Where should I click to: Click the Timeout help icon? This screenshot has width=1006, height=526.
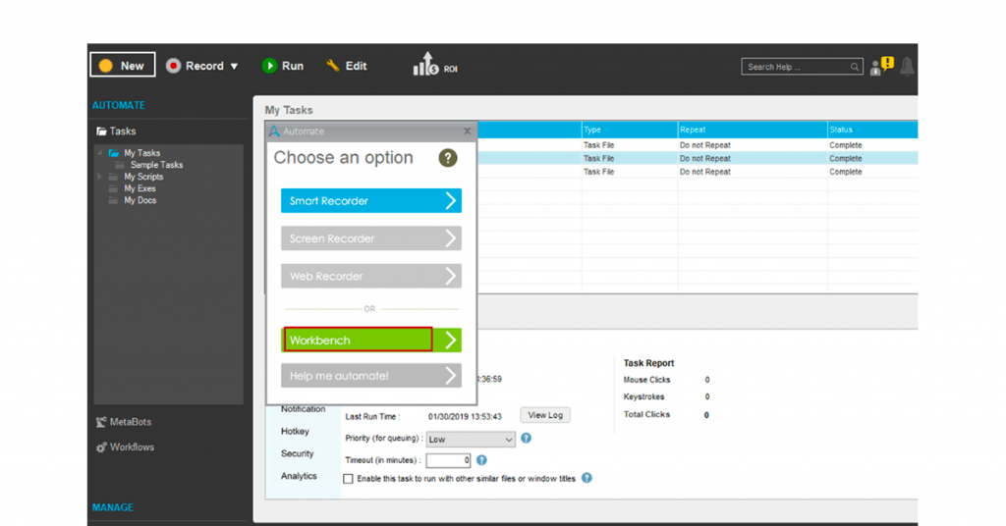tap(481, 460)
